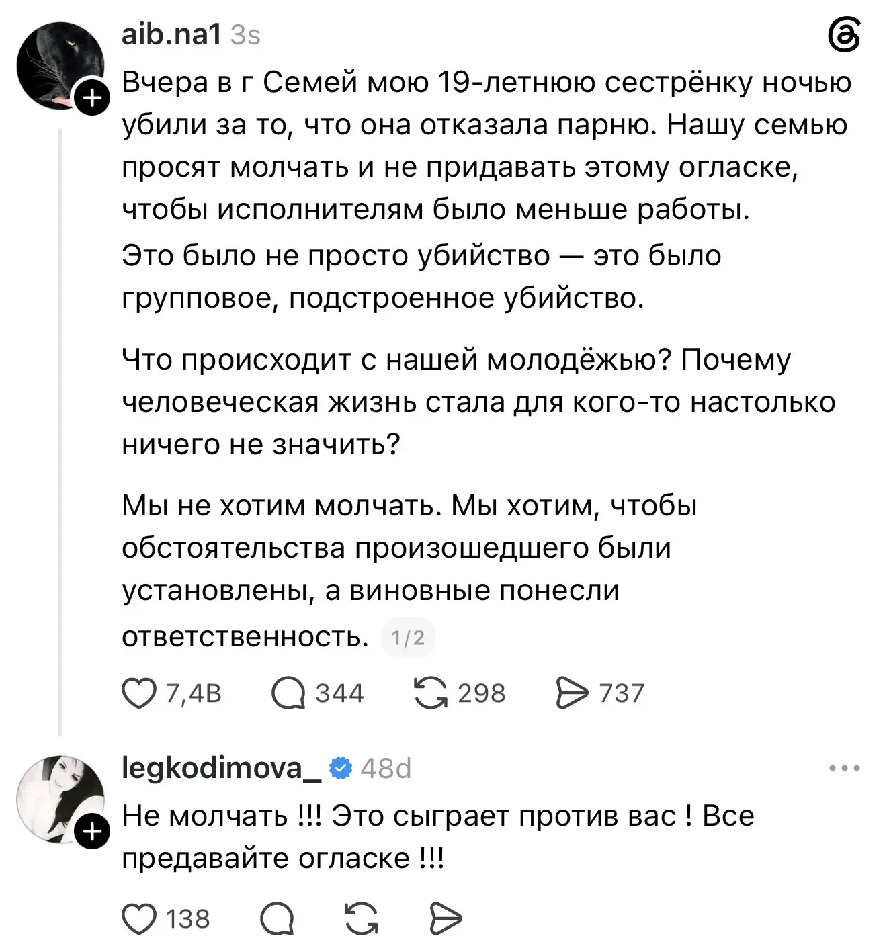Repost the legkodimova_ reply

tap(361, 919)
